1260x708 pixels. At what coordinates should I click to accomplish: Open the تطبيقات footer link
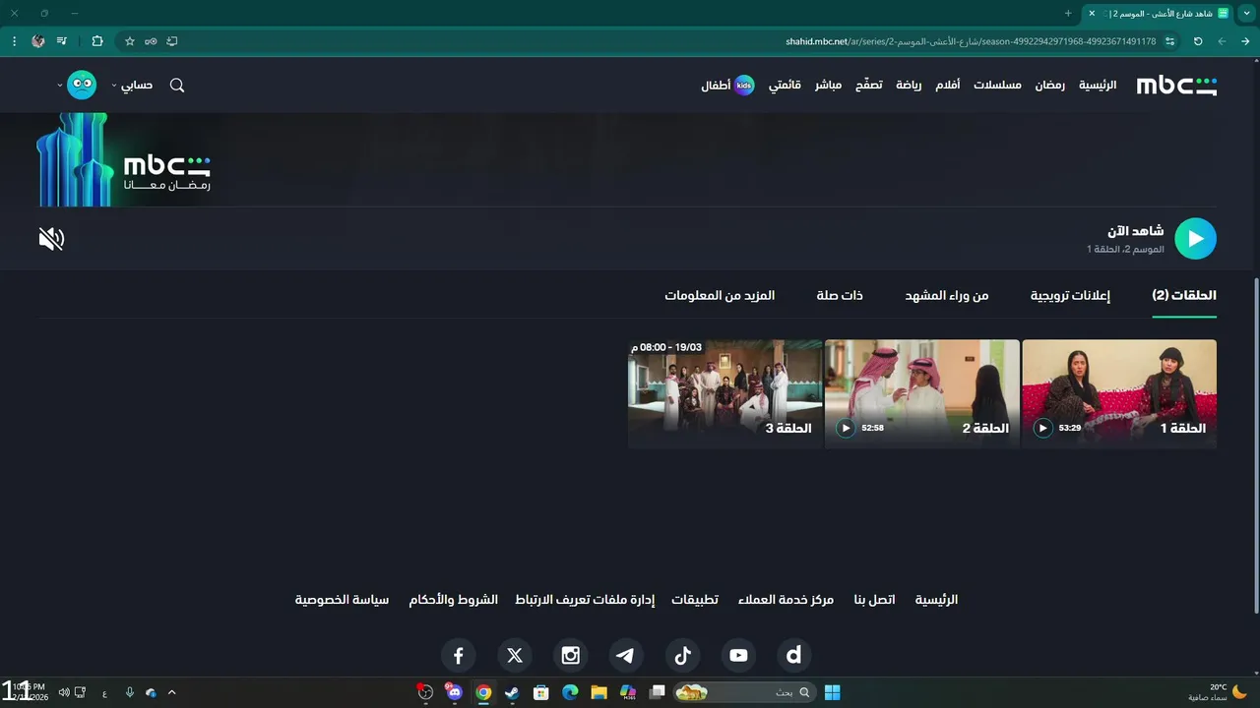[x=695, y=600]
